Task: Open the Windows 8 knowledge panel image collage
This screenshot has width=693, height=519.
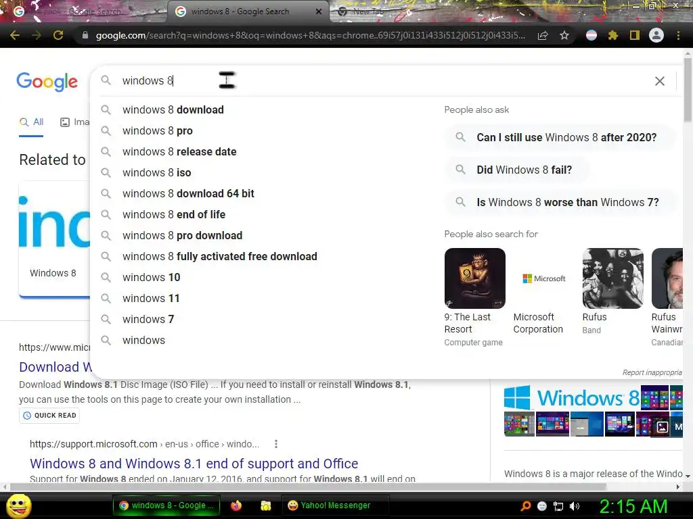Action: (593, 412)
